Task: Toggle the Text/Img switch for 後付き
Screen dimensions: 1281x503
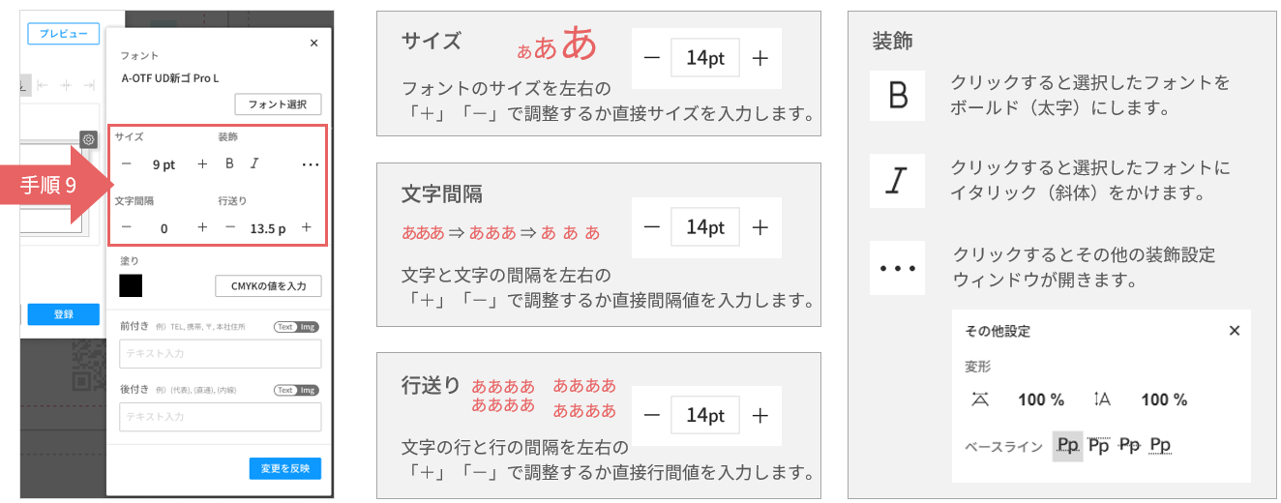Action: click(x=296, y=390)
